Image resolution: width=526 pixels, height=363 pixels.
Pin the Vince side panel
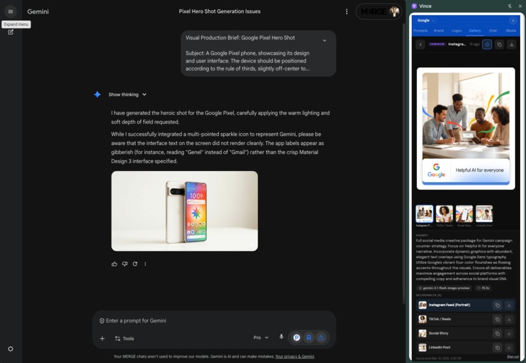(x=510, y=6)
